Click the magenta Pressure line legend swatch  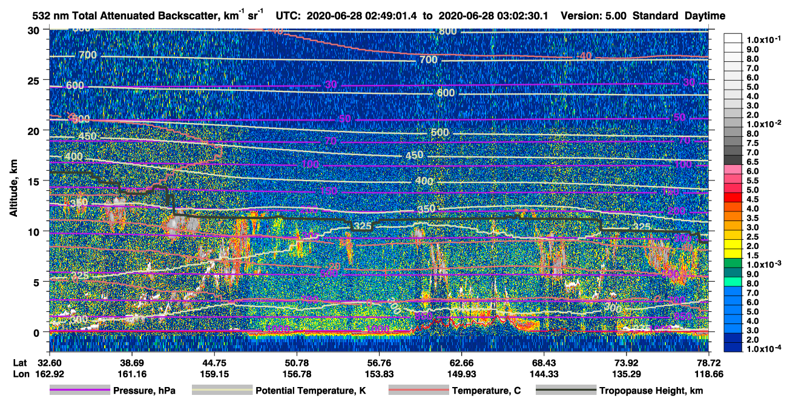click(x=81, y=391)
